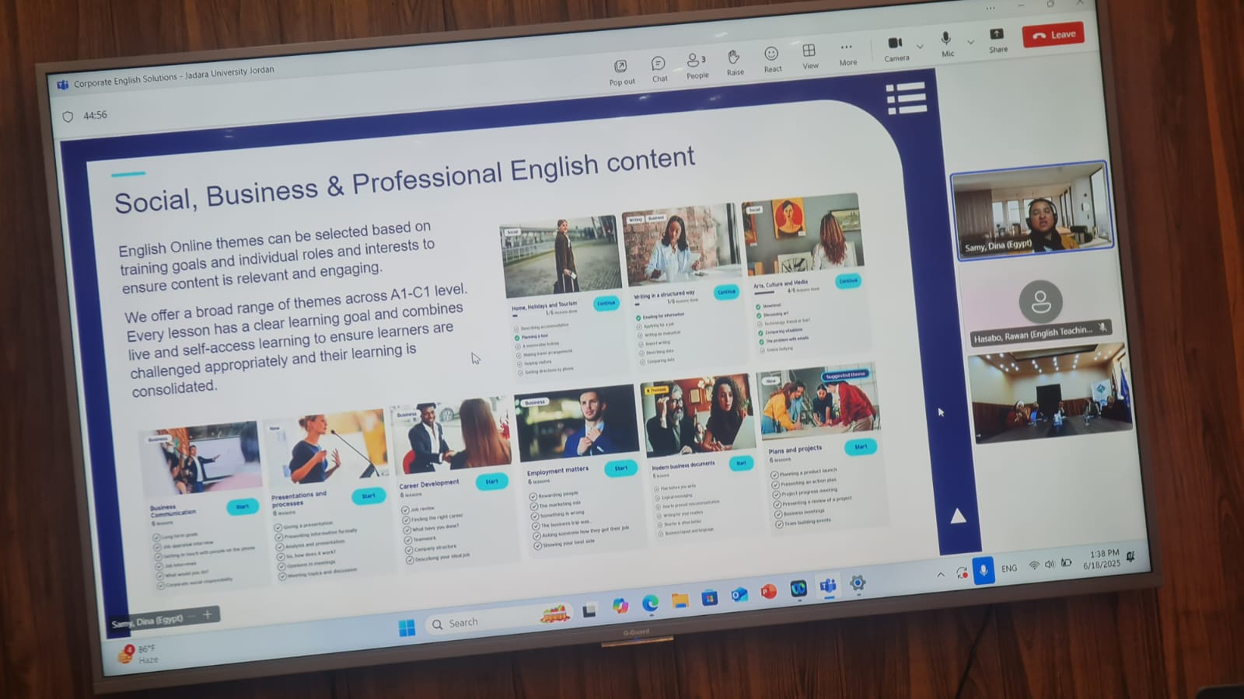The width and height of the screenshot is (1244, 699).
Task: Click the Pop out icon
Action: pyautogui.click(x=621, y=71)
